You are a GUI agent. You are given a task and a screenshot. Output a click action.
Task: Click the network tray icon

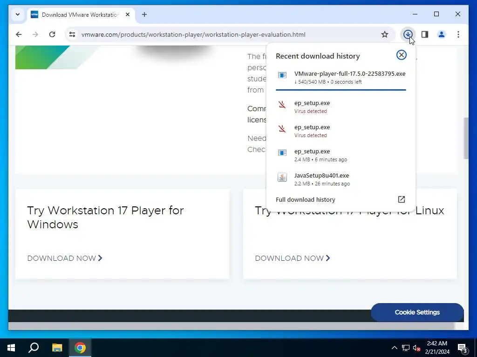pos(406,348)
